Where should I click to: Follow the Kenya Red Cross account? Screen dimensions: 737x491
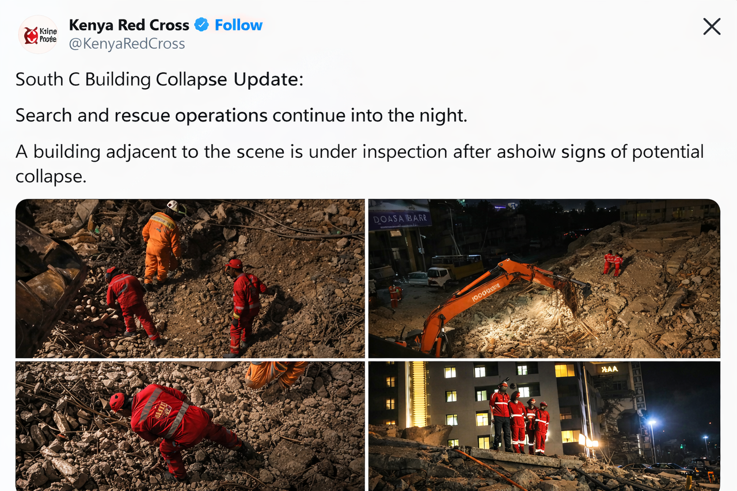[x=238, y=25]
